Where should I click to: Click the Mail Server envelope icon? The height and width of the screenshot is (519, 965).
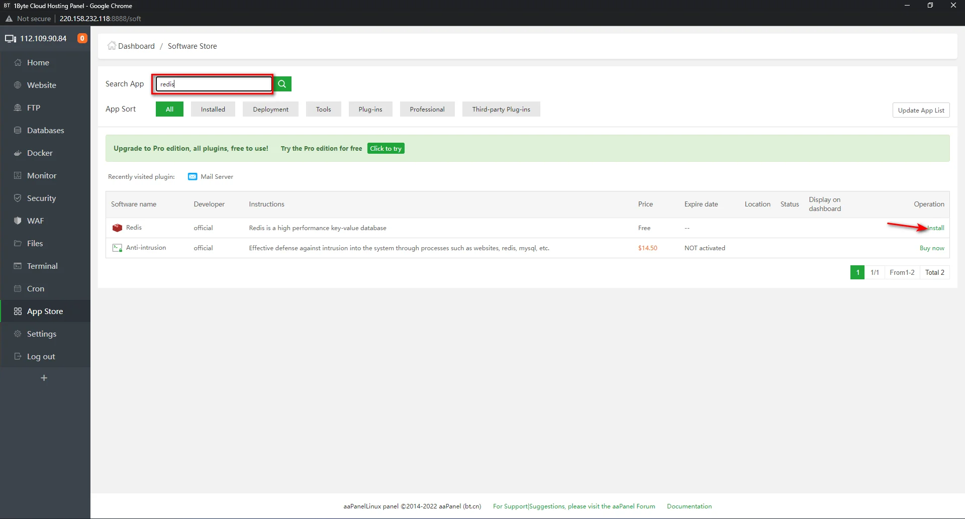192,177
